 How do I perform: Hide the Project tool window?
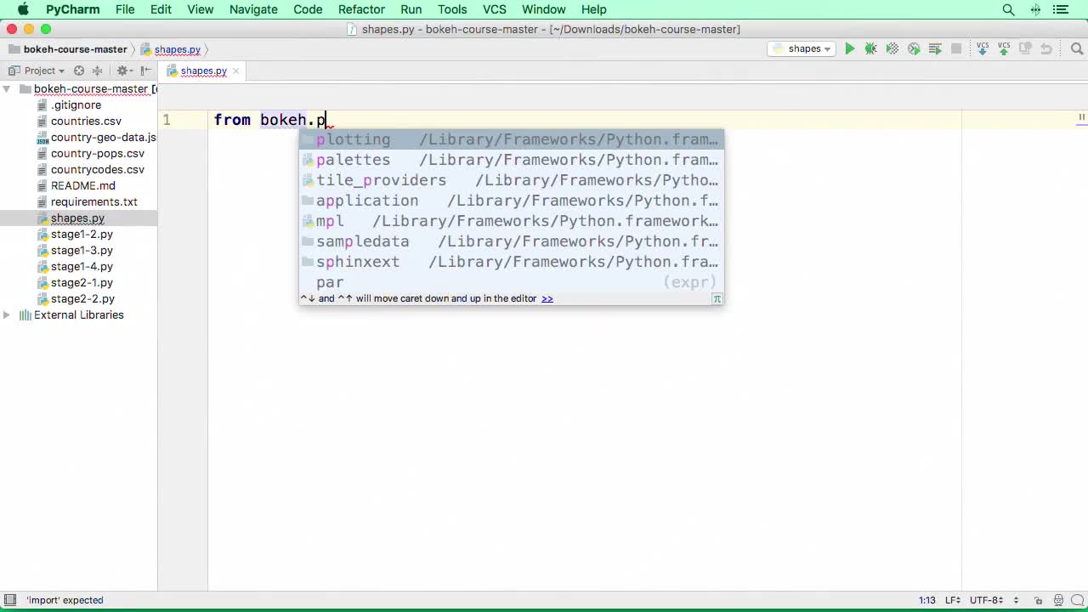[145, 71]
